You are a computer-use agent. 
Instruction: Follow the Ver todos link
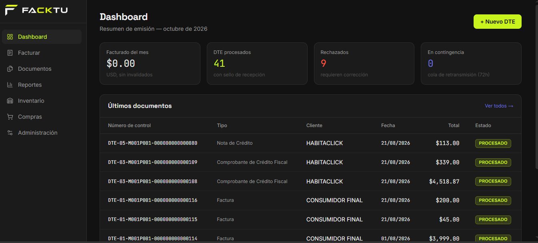point(499,106)
